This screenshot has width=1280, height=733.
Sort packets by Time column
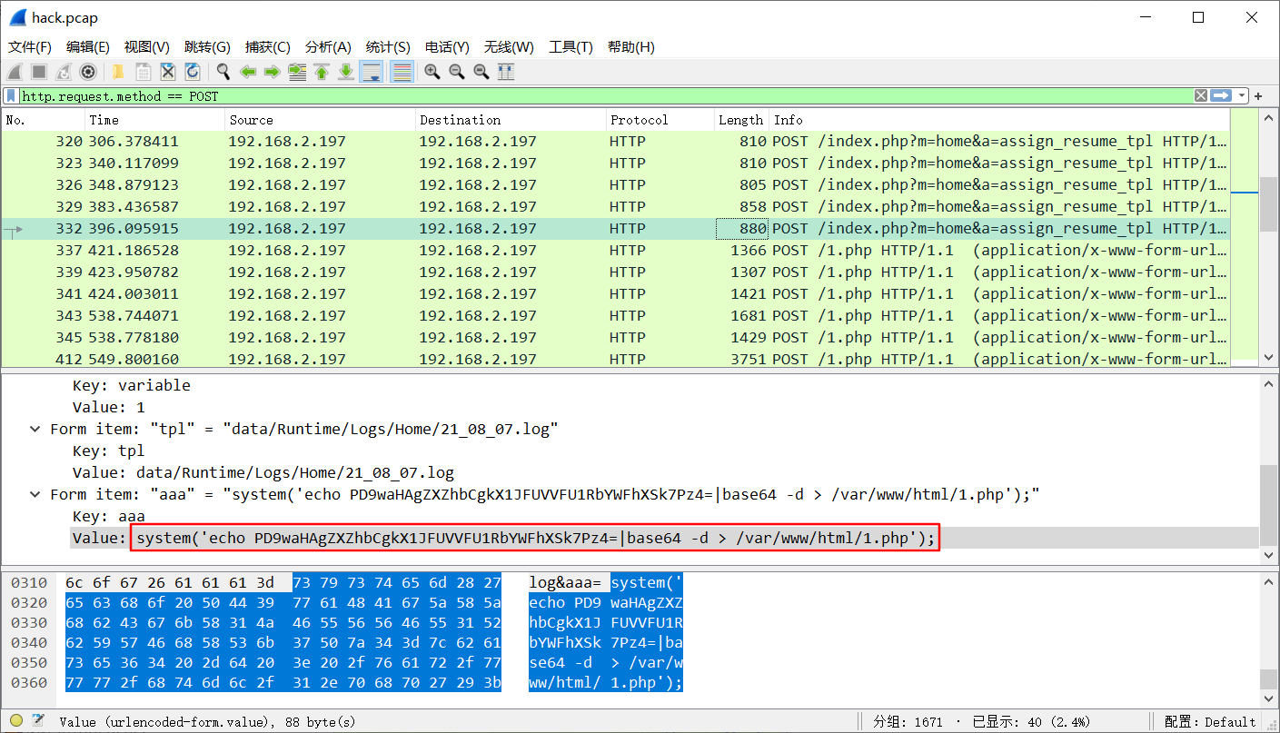(155, 120)
